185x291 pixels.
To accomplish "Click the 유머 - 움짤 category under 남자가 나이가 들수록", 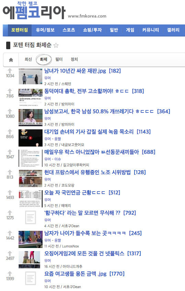I will pyautogui.click(x=53, y=240).
